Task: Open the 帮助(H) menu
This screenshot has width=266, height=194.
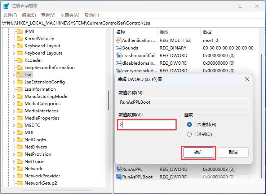Action: pyautogui.click(x=92, y=15)
